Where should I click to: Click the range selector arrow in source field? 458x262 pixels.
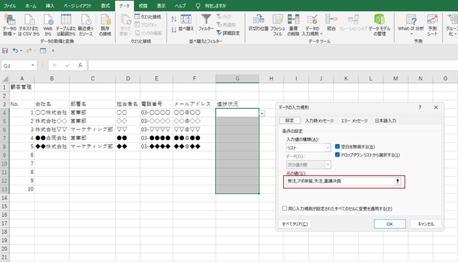[x=397, y=181]
